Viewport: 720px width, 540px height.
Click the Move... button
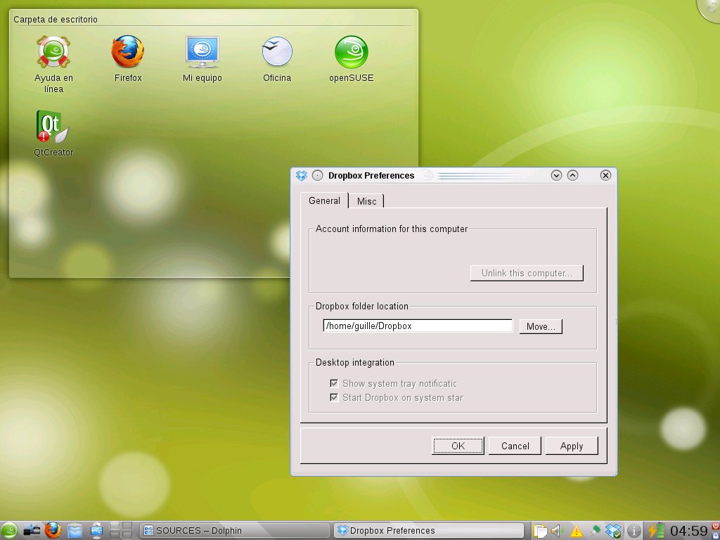click(x=541, y=326)
